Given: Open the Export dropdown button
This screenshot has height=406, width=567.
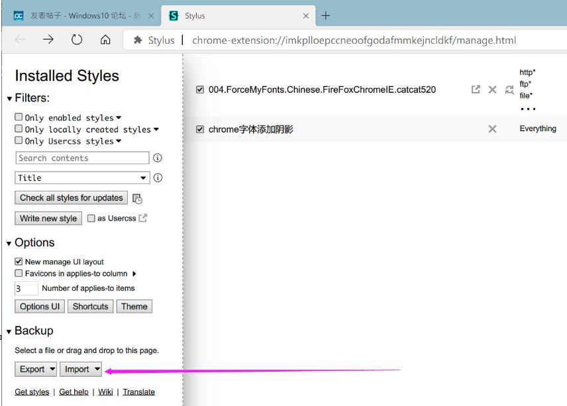Looking at the screenshot, I should [37, 369].
